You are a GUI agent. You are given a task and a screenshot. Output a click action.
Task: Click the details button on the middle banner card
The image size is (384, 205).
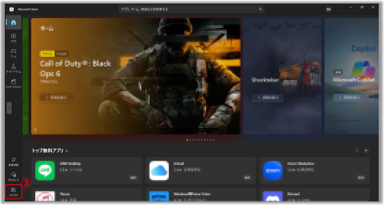tap(268, 97)
